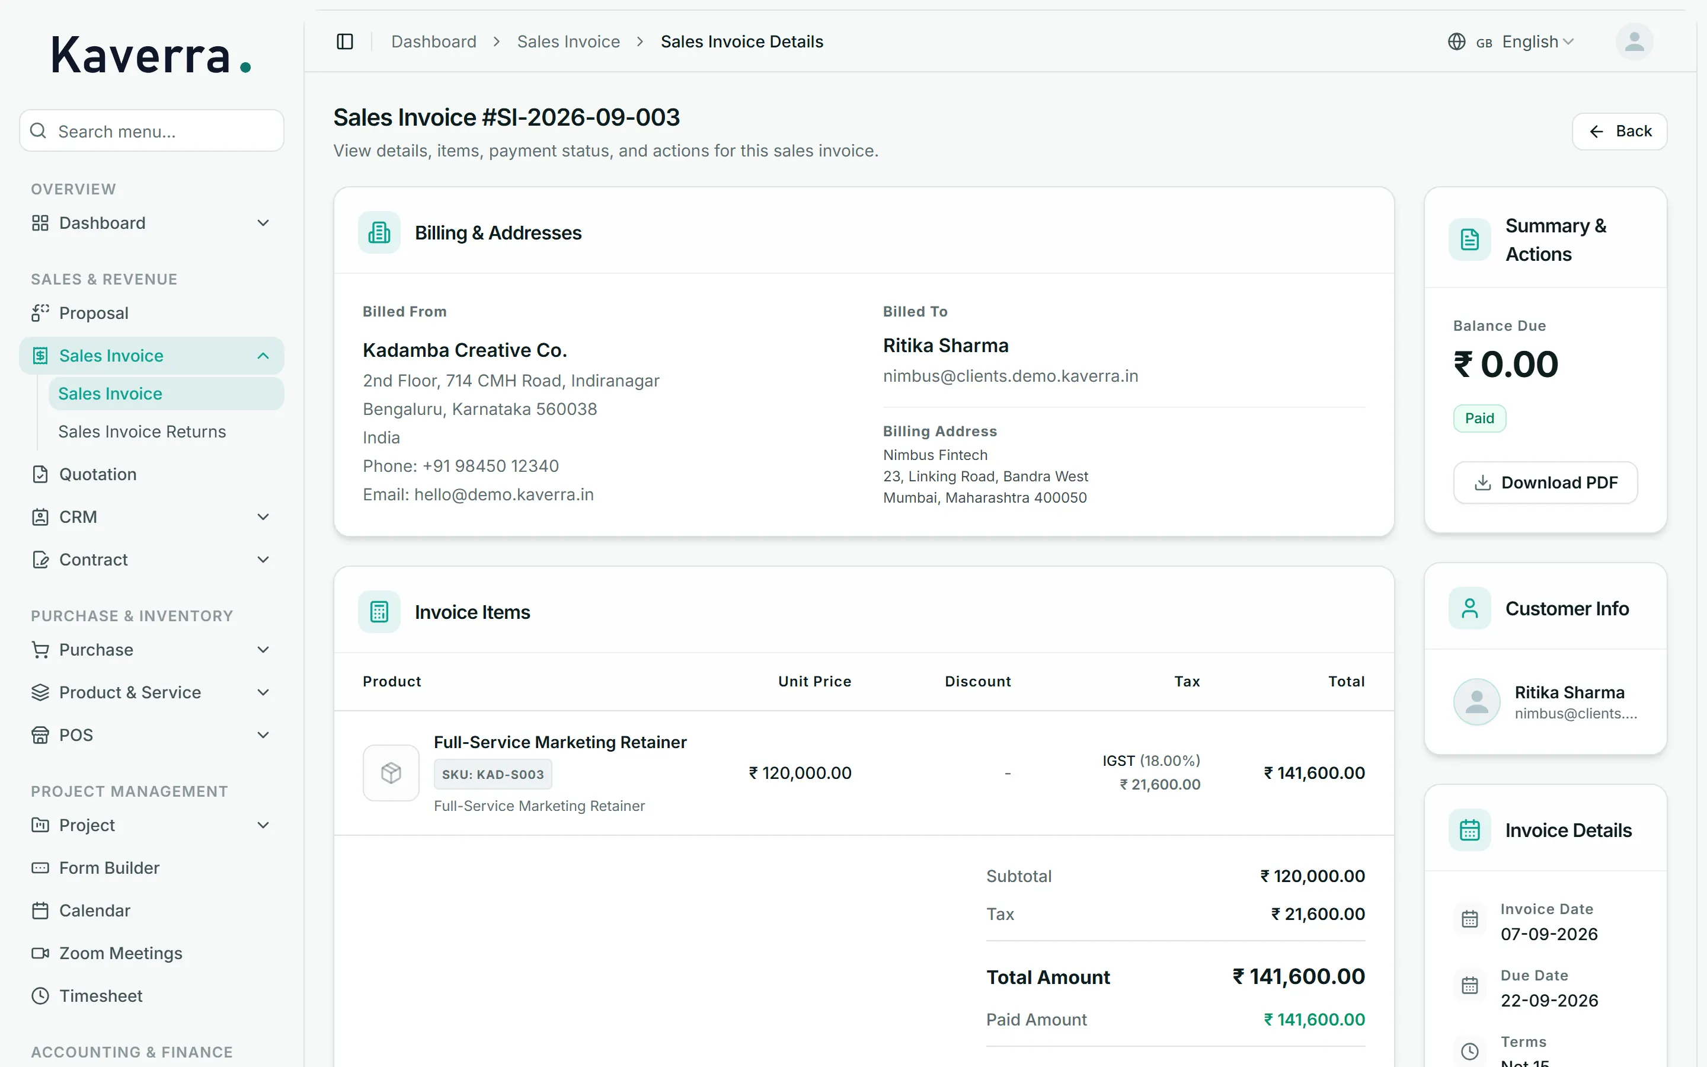Click the Back button
The height and width of the screenshot is (1067, 1707).
click(x=1619, y=131)
